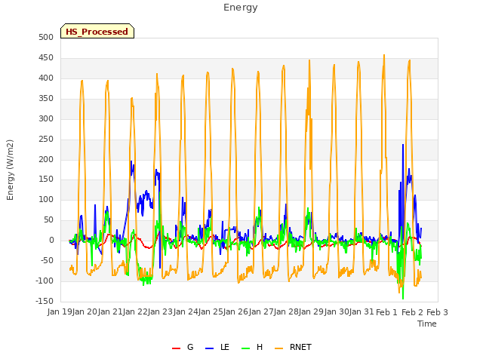
Task: Click the blue LE legend color marker
Action: tap(209, 348)
